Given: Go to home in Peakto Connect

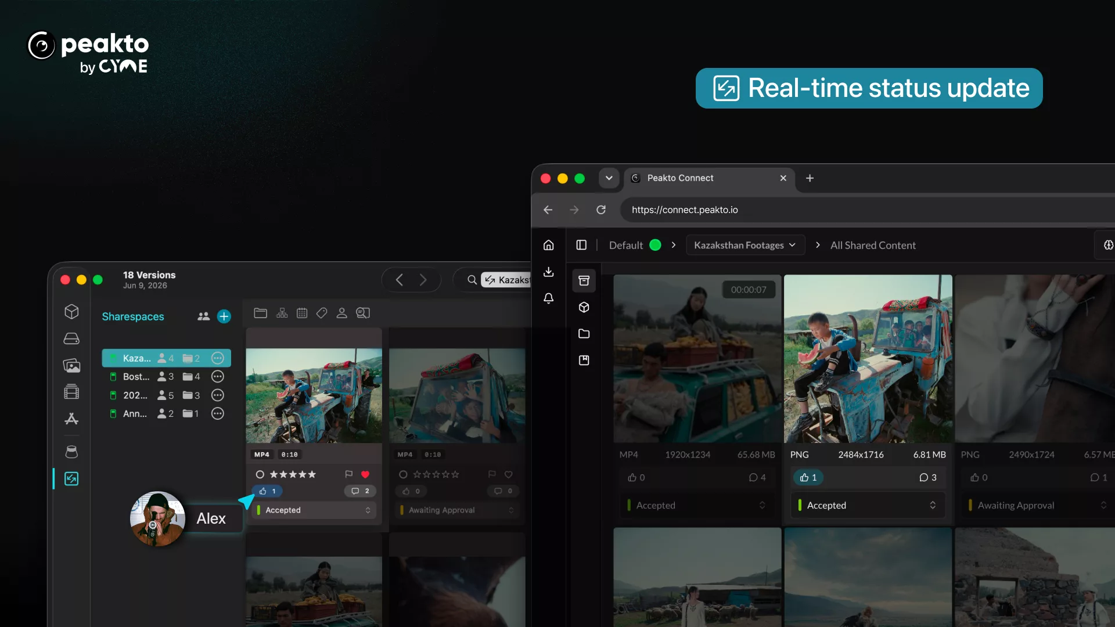Looking at the screenshot, I should click(x=549, y=245).
